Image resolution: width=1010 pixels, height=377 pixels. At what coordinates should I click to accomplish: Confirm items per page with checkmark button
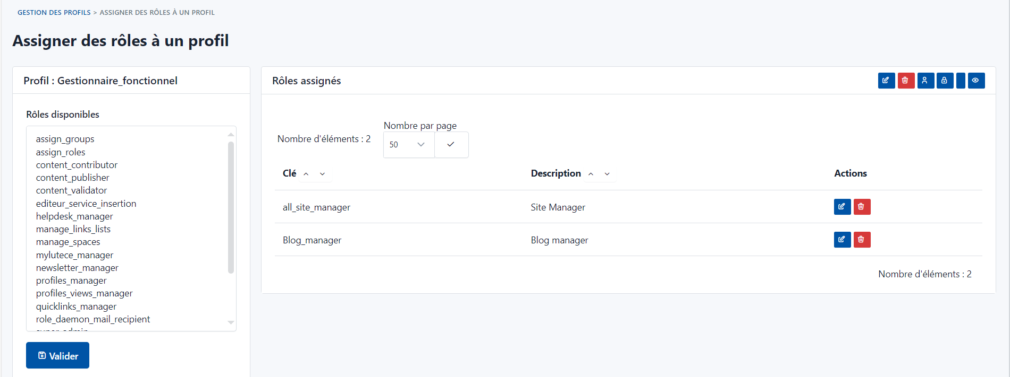pyautogui.click(x=451, y=145)
